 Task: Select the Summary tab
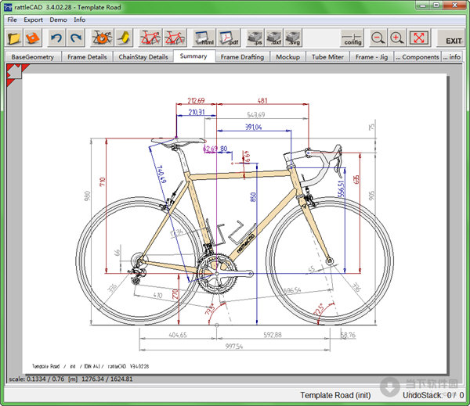(x=193, y=56)
